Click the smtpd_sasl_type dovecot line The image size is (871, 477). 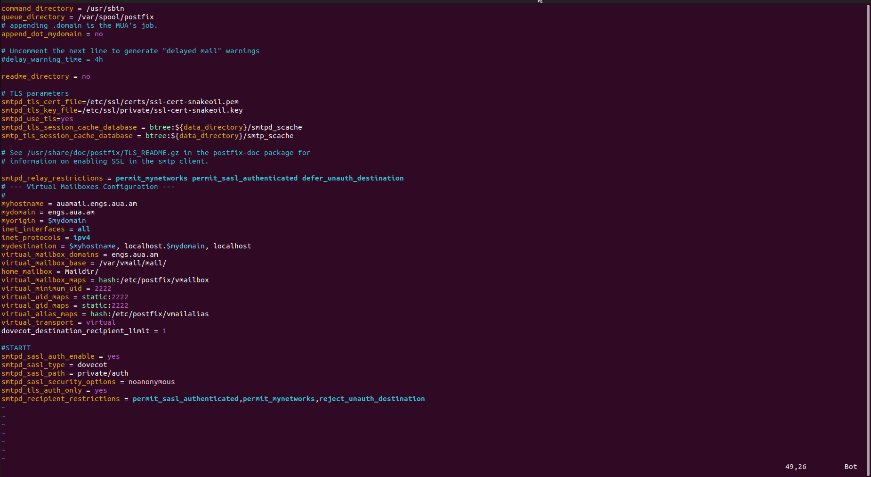(x=54, y=365)
